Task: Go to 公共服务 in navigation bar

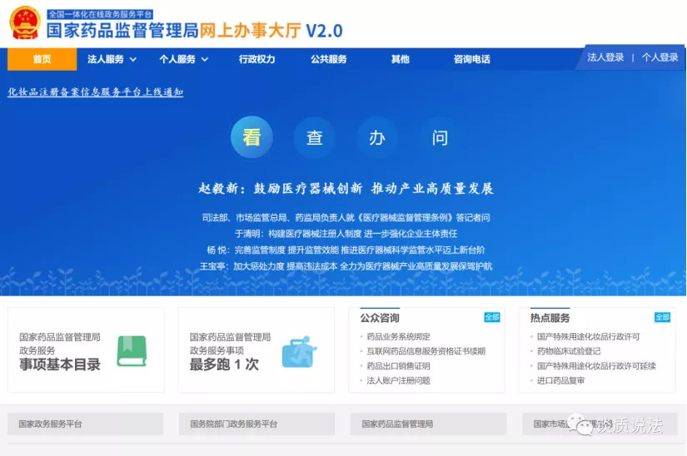Action: pyautogui.click(x=328, y=59)
